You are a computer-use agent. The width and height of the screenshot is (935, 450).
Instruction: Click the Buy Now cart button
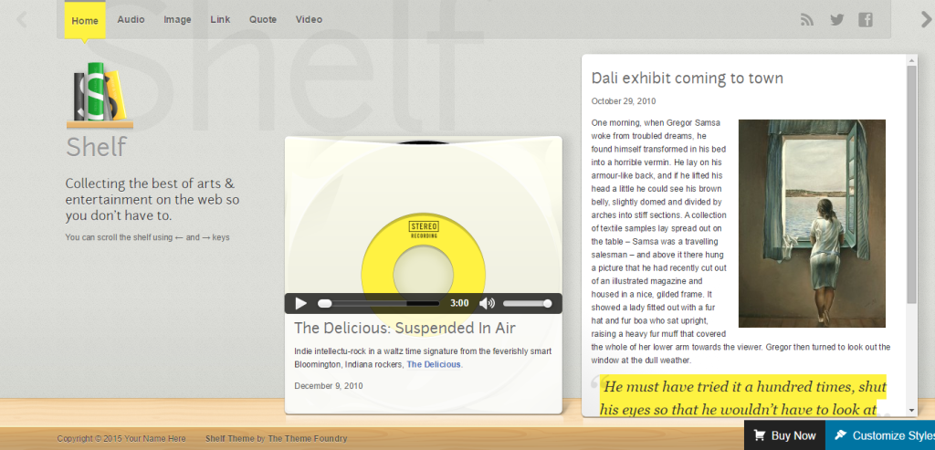point(784,435)
